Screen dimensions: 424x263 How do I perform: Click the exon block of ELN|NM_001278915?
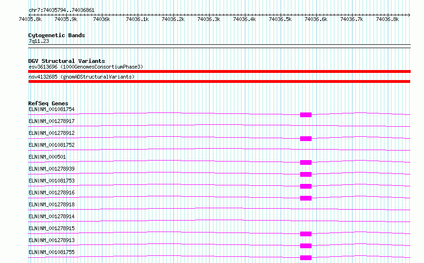[x=306, y=234]
